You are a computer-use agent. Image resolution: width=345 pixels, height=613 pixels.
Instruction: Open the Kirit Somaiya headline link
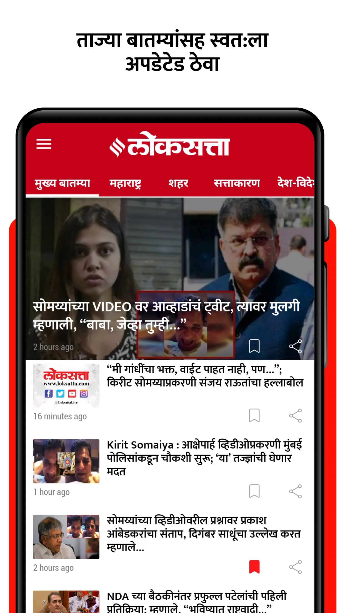click(x=204, y=458)
